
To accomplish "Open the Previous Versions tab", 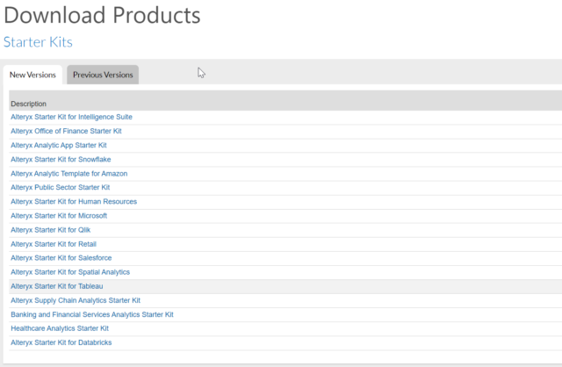I will coord(103,75).
